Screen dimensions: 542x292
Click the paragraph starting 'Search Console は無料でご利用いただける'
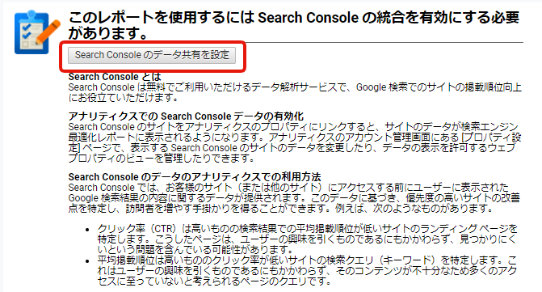(295, 92)
